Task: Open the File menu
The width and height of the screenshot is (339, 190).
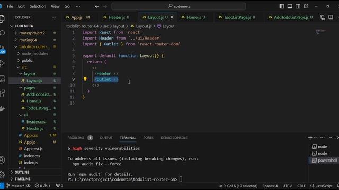Action: (x=10, y=6)
